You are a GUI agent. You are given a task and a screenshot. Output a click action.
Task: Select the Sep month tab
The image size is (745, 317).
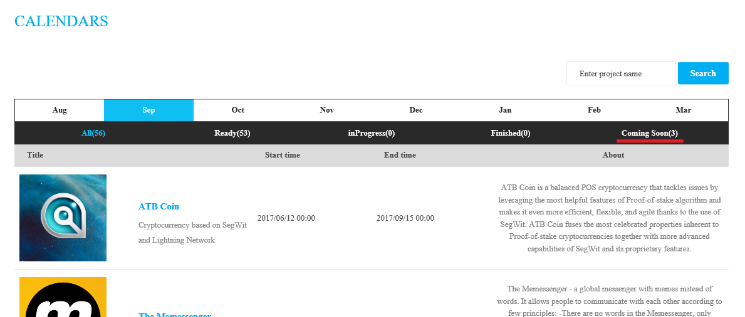tap(148, 110)
